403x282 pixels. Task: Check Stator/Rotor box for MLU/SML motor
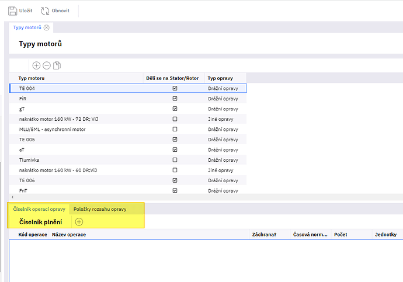175,129
